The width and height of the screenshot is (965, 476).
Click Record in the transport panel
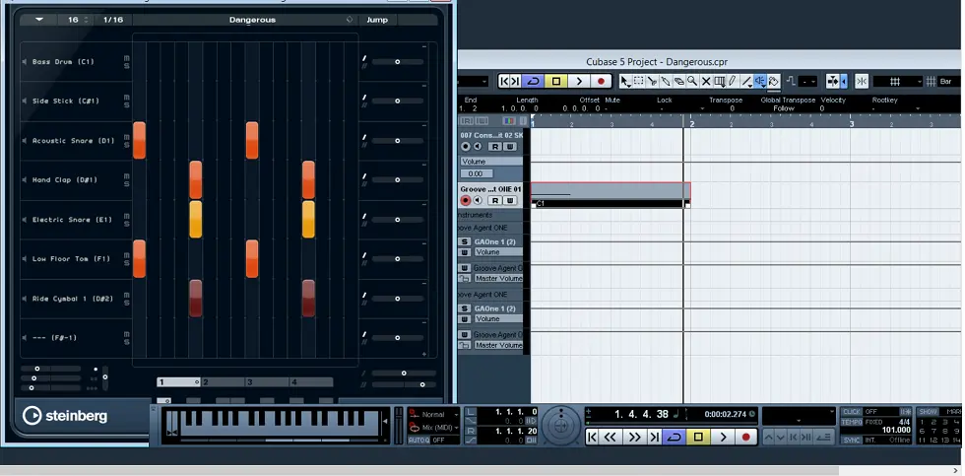click(746, 438)
